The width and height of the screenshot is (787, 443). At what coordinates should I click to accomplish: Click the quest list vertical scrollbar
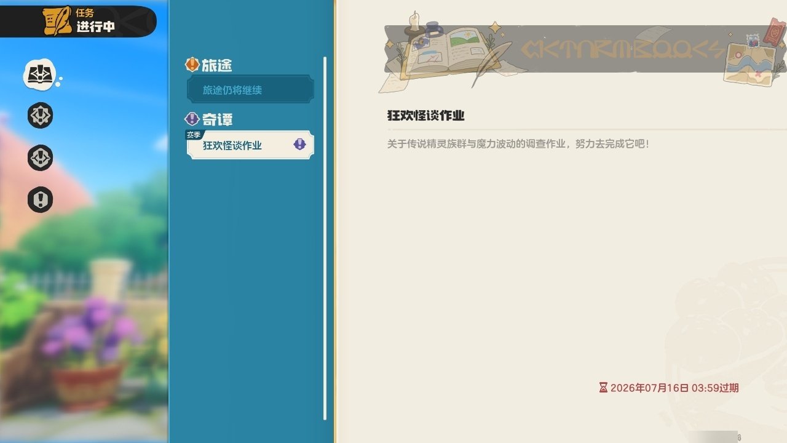coord(325,239)
